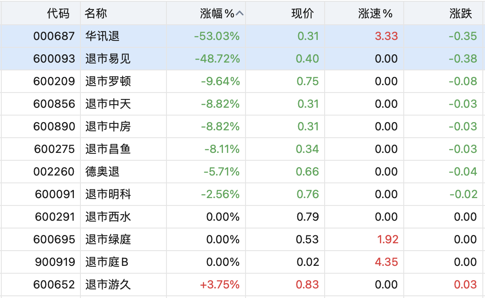Viewport: 485px width, 298px height.
Task: Click stock code 600695
Action: click(x=54, y=239)
